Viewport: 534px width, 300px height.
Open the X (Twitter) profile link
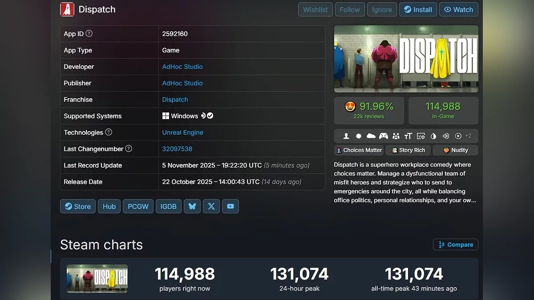click(x=211, y=206)
